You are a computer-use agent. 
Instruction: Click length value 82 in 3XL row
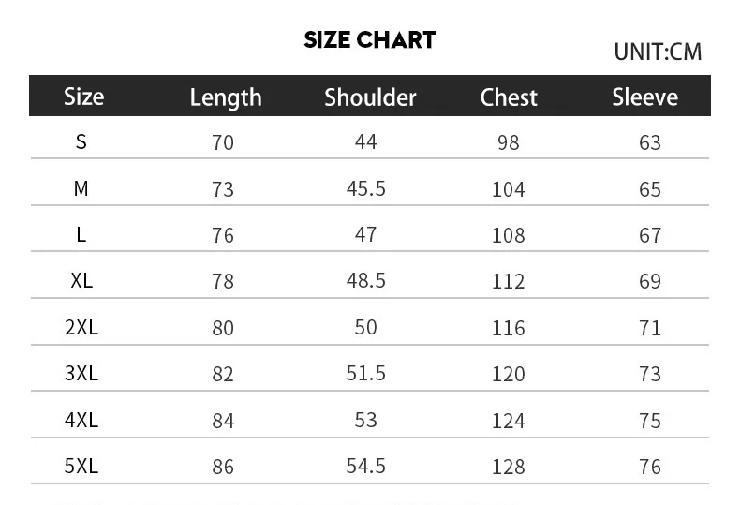click(x=223, y=374)
